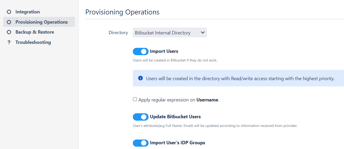Click the Read/write access directory notice text
Screen dimensions: 344x149
[240, 79]
